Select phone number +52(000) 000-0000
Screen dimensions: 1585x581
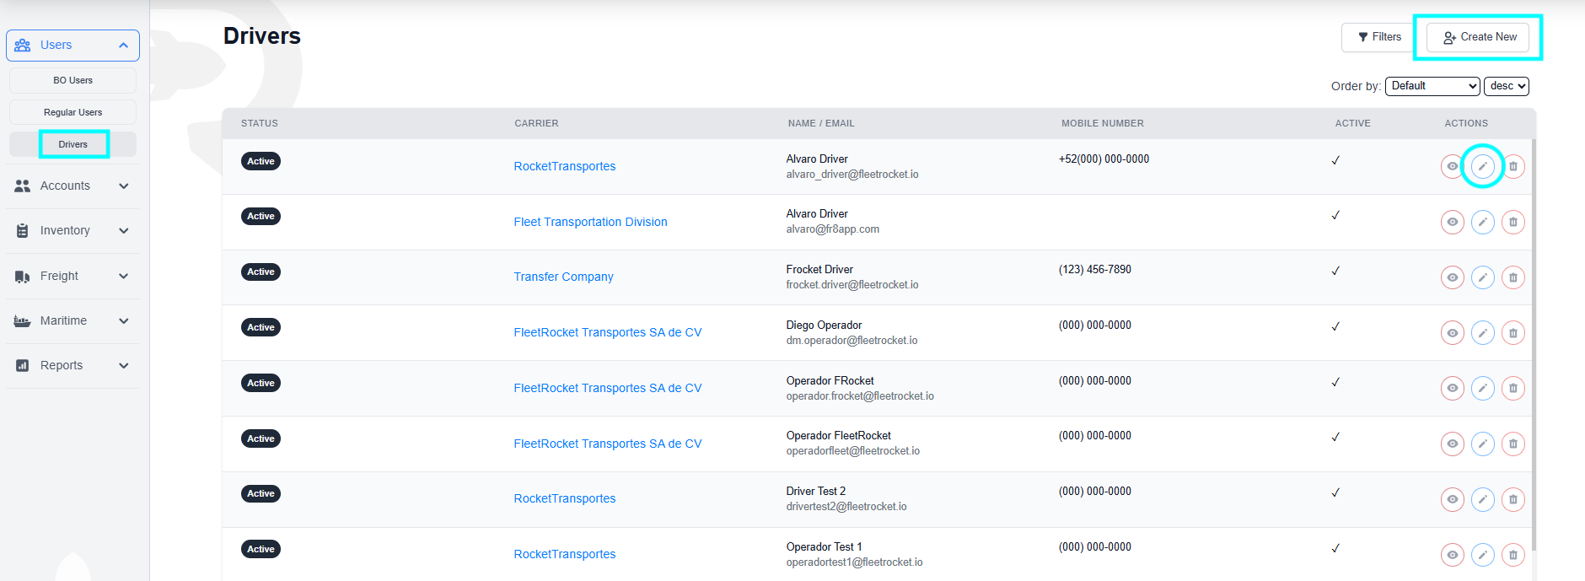coord(1104,159)
